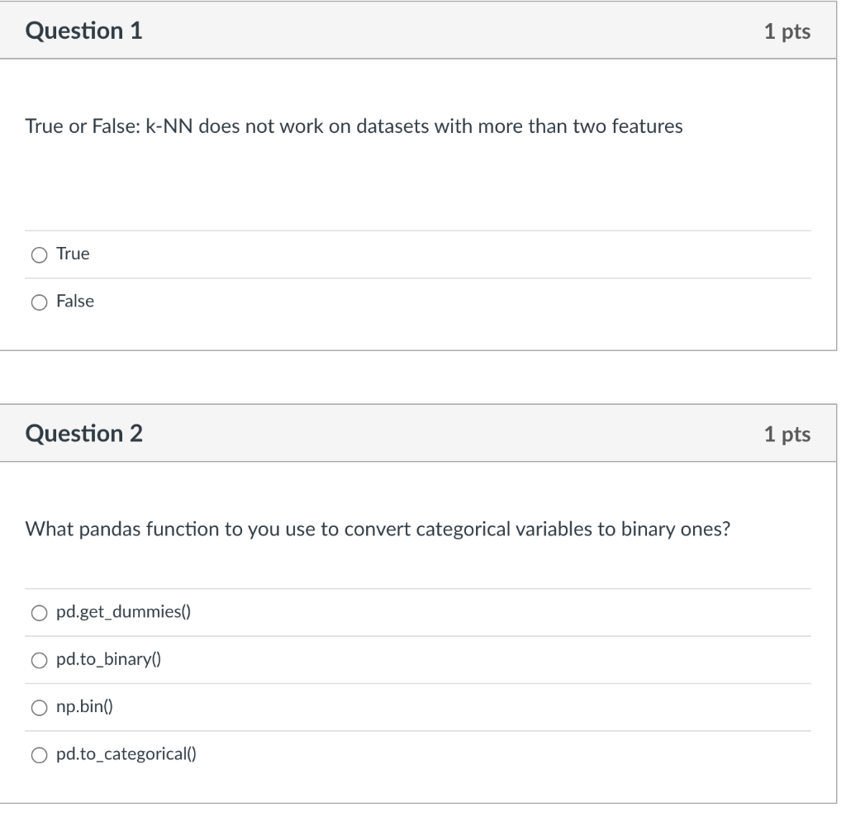Click the Question 2 heading

[83, 434]
